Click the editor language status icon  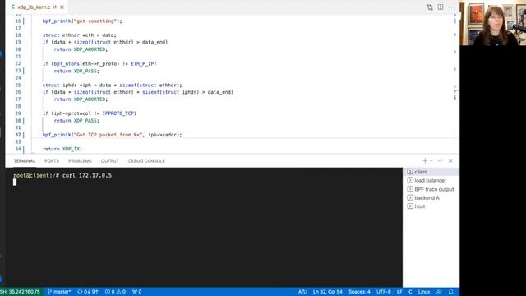302,292
